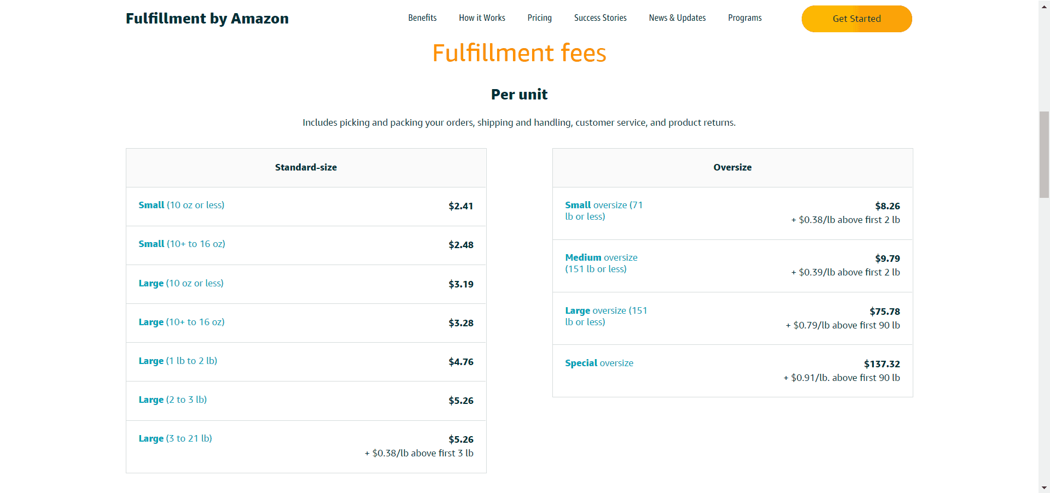Viewport: 1050px width, 493px height.
Task: Click the Standard-size table header
Action: (x=306, y=167)
